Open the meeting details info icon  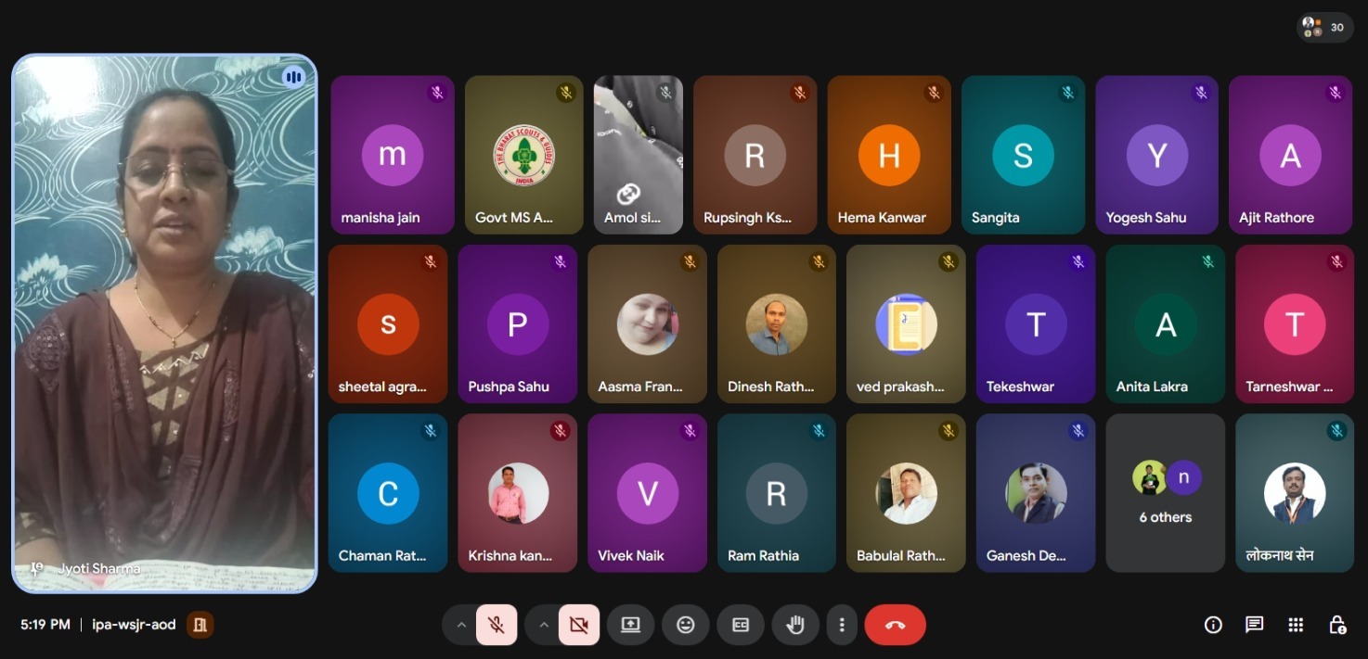[1213, 625]
